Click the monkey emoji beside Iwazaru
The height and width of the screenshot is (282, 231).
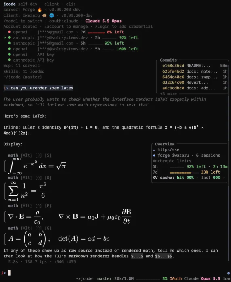44,15
